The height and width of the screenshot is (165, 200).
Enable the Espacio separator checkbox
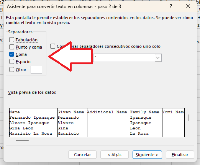tap(11, 62)
